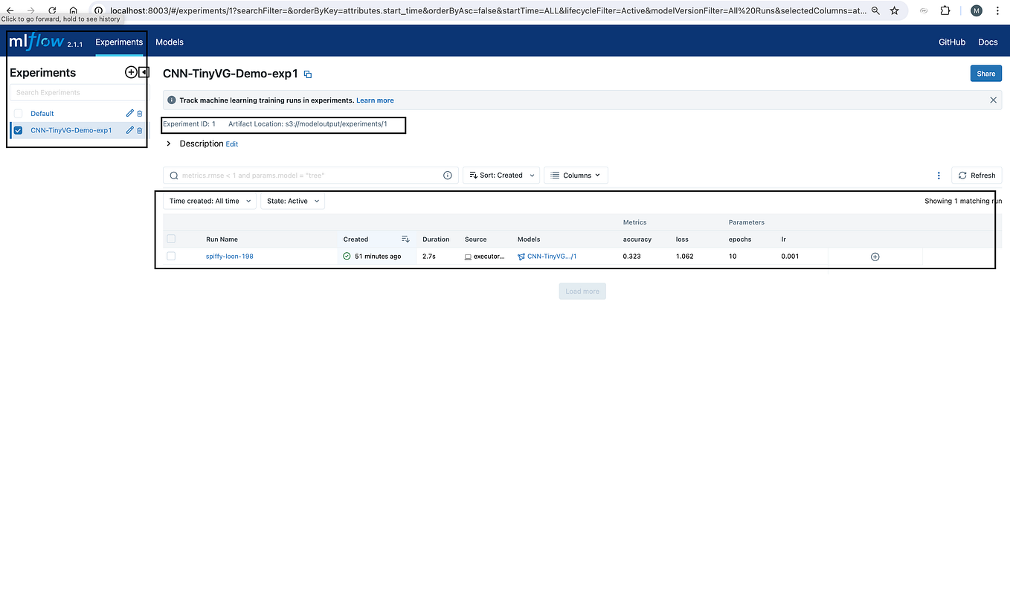Check the Default experiment checkbox

point(18,113)
